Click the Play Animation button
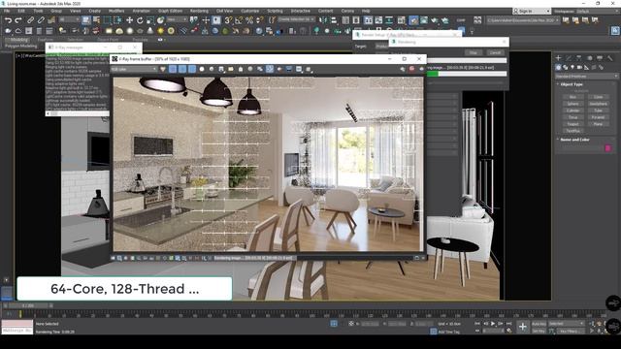Image resolution: width=621 pixels, height=349 pixels. tap(493, 324)
